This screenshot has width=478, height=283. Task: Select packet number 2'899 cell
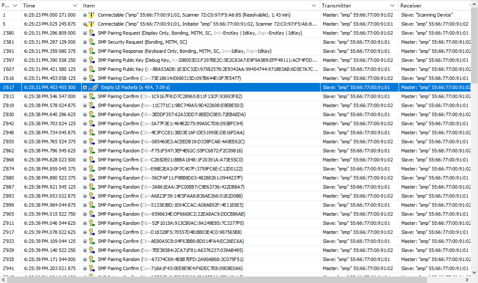pos(11,205)
